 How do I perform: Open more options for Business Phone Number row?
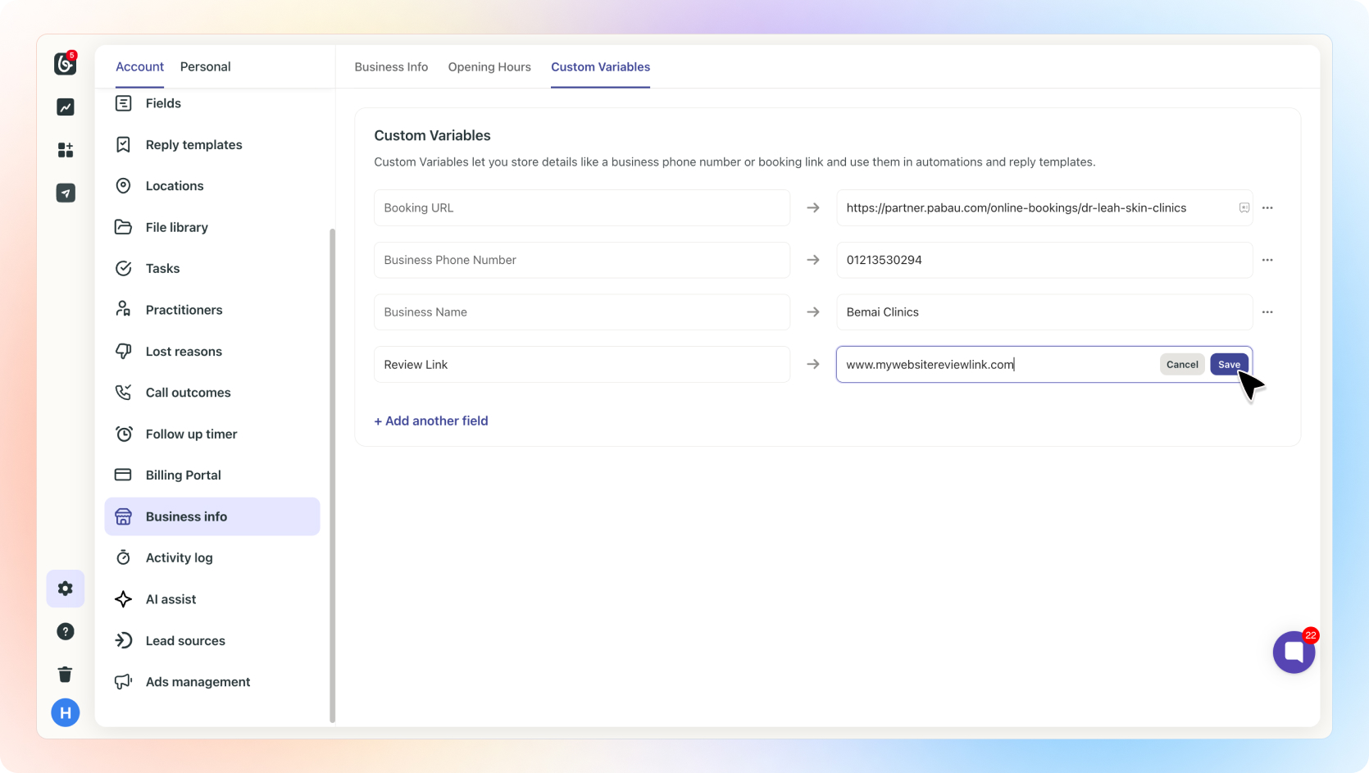[1267, 260]
